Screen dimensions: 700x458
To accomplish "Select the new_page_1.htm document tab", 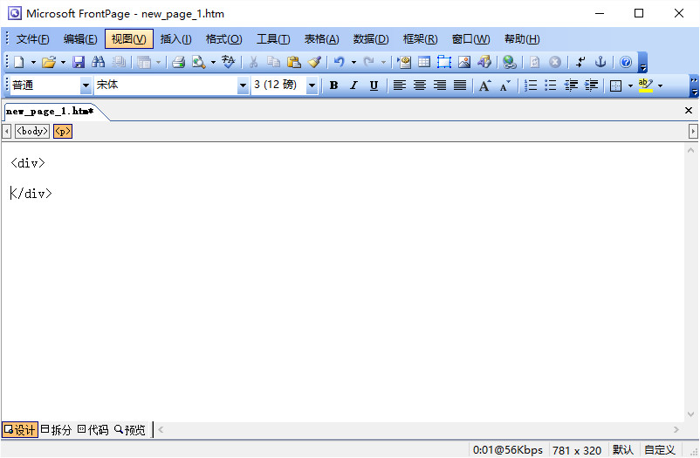I will pyautogui.click(x=50, y=111).
